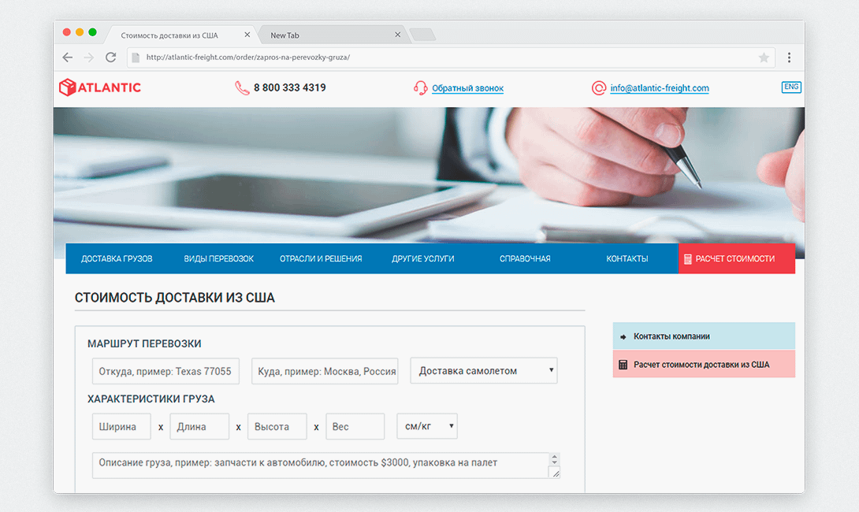Switch to the New Tab tab
Screen dimensions: 859x512
[332, 35]
